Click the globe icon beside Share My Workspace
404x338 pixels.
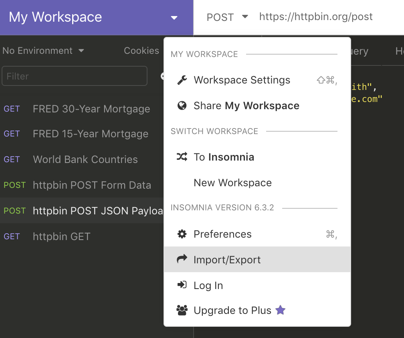(x=182, y=106)
